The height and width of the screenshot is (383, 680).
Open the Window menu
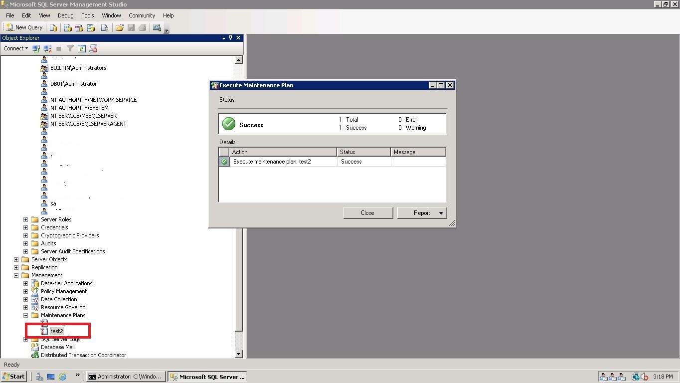point(111,15)
